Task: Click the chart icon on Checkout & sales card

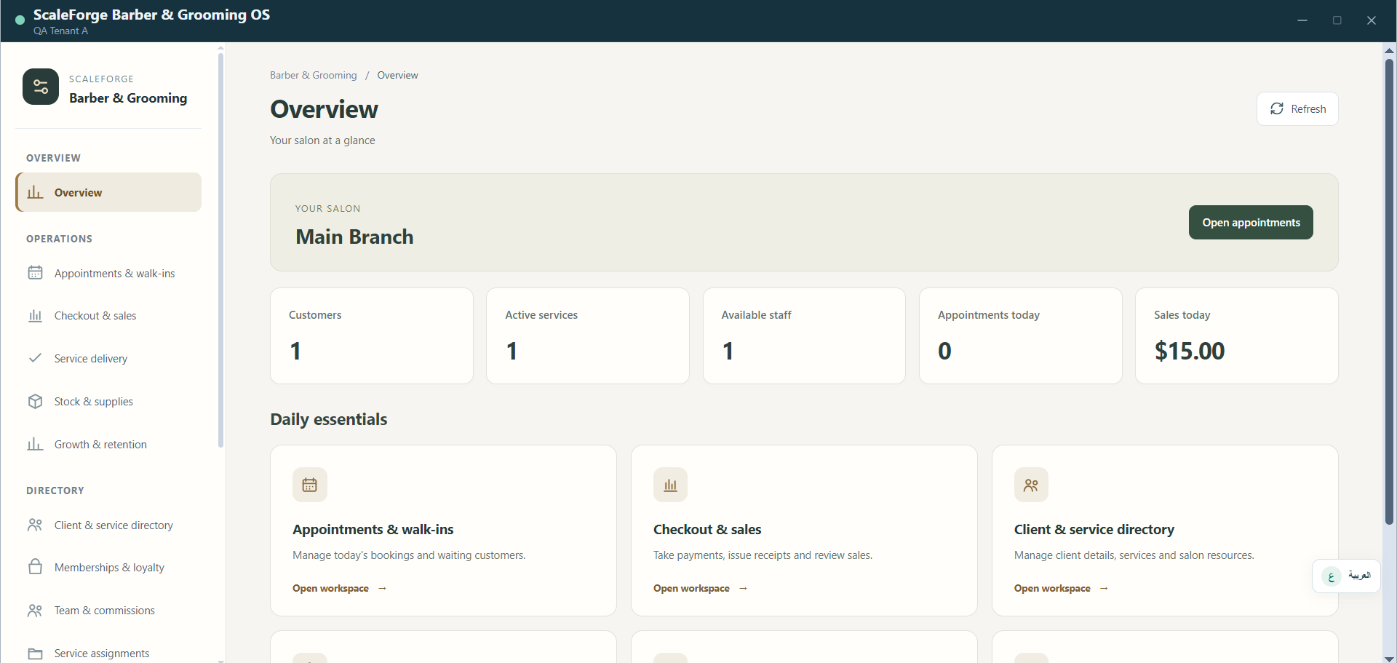Action: (670, 485)
